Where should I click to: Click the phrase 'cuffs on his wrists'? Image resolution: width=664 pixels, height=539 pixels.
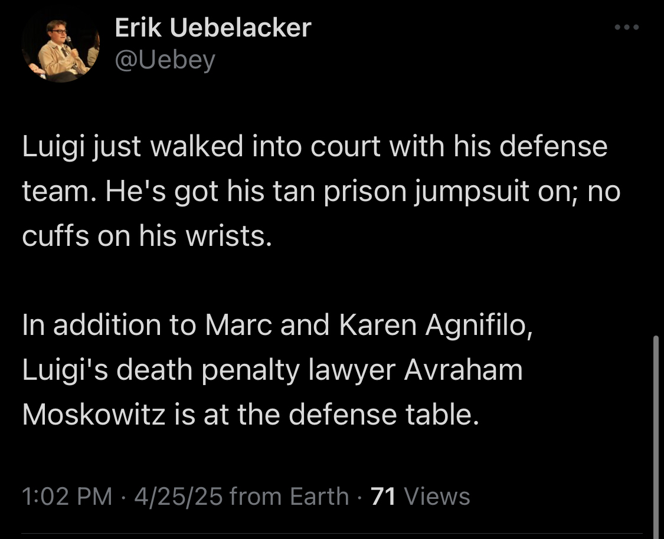146,236
